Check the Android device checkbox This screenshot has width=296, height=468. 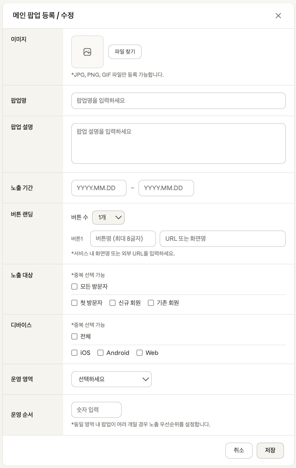coord(100,353)
